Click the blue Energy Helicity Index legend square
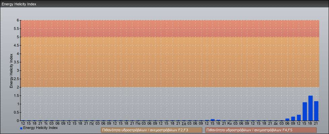 [21, 128]
